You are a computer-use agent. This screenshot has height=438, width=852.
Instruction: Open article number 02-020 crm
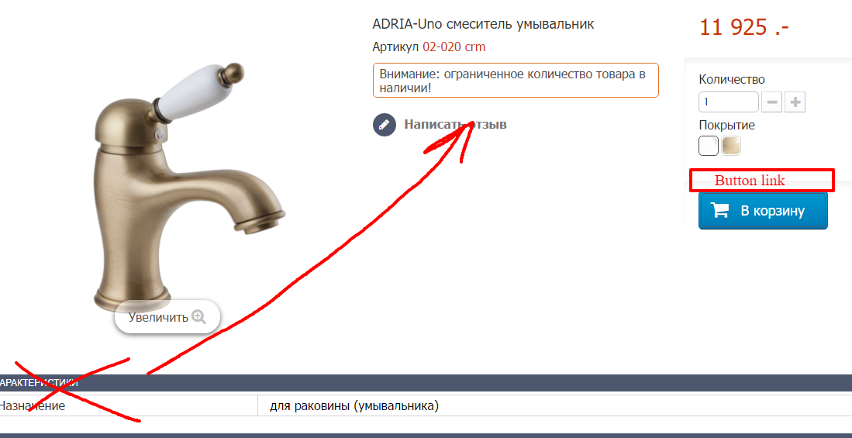pos(454,47)
